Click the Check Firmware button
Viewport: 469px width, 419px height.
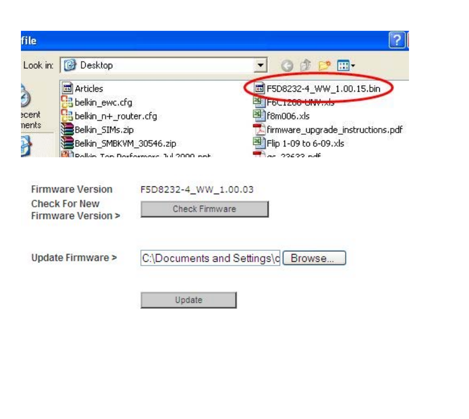[205, 209]
